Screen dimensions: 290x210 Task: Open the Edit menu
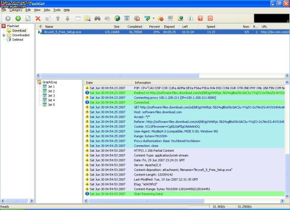point(28,10)
